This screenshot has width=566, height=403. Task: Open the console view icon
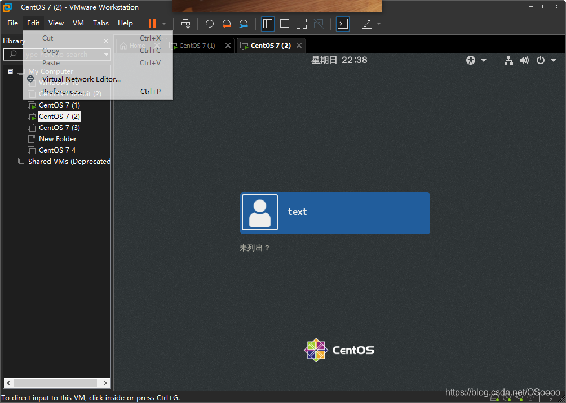(343, 24)
